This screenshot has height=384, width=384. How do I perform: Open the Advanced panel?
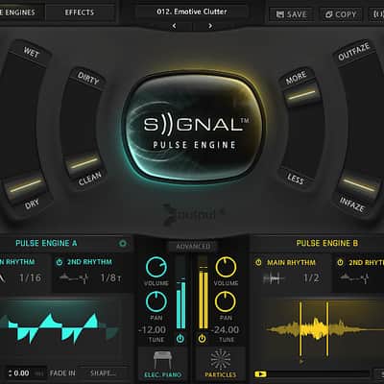[193, 247]
